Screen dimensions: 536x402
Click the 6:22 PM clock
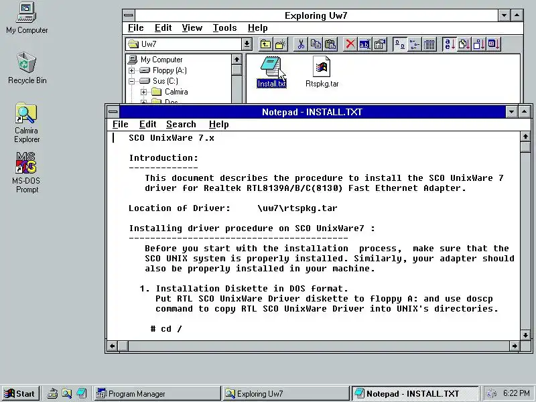(516, 393)
